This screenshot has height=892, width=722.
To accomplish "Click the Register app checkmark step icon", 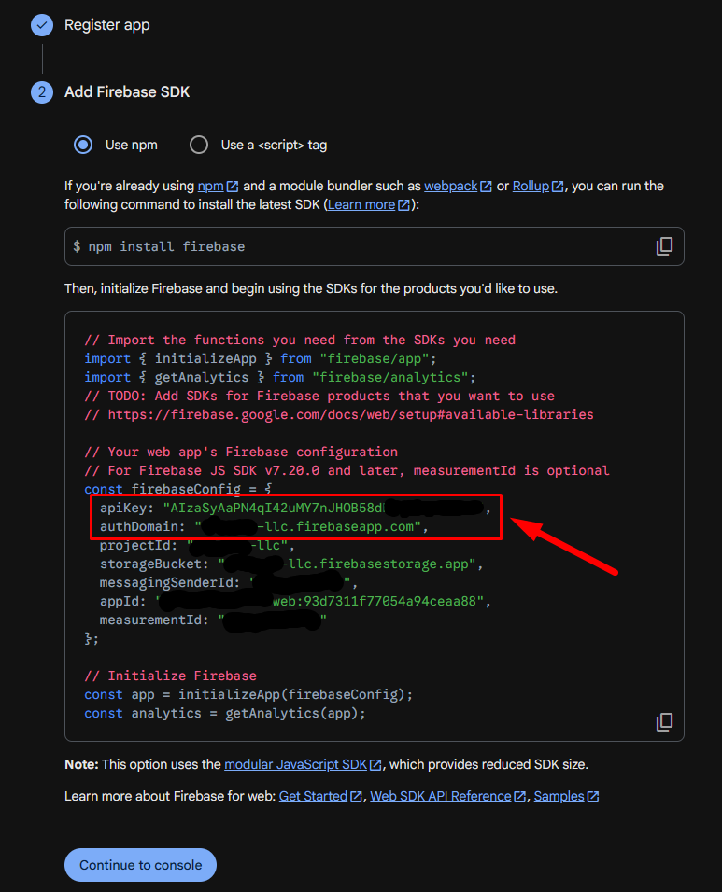I will coord(42,25).
